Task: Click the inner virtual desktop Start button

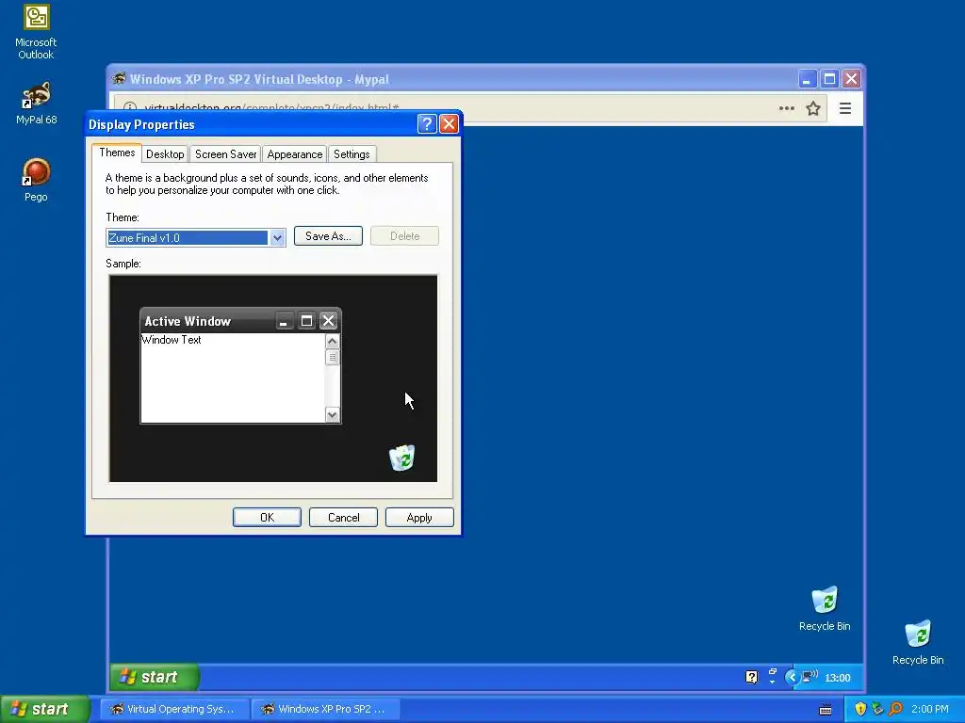Action: pyautogui.click(x=154, y=677)
